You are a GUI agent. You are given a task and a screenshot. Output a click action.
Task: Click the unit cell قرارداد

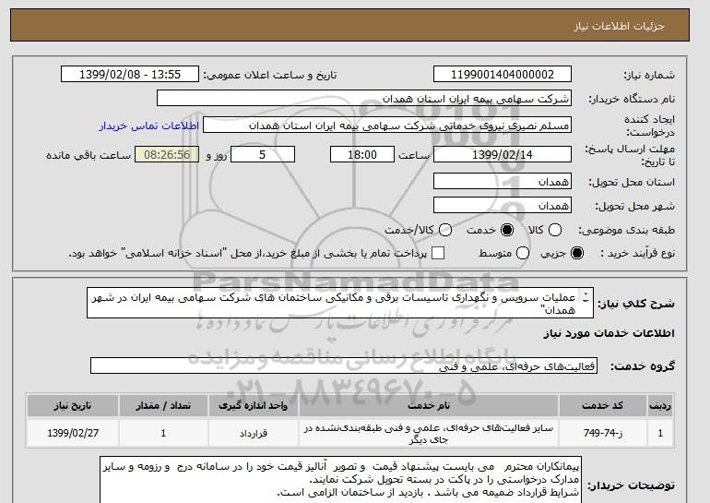click(254, 433)
